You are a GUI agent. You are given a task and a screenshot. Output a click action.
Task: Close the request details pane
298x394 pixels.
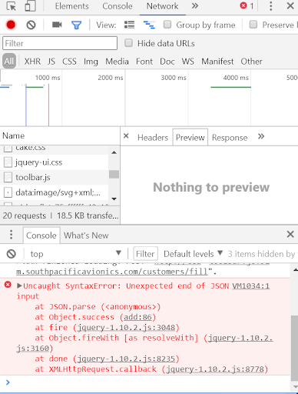[126, 135]
